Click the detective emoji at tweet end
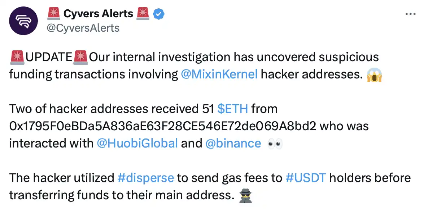Screen dimensions: 428x218 pos(245,196)
